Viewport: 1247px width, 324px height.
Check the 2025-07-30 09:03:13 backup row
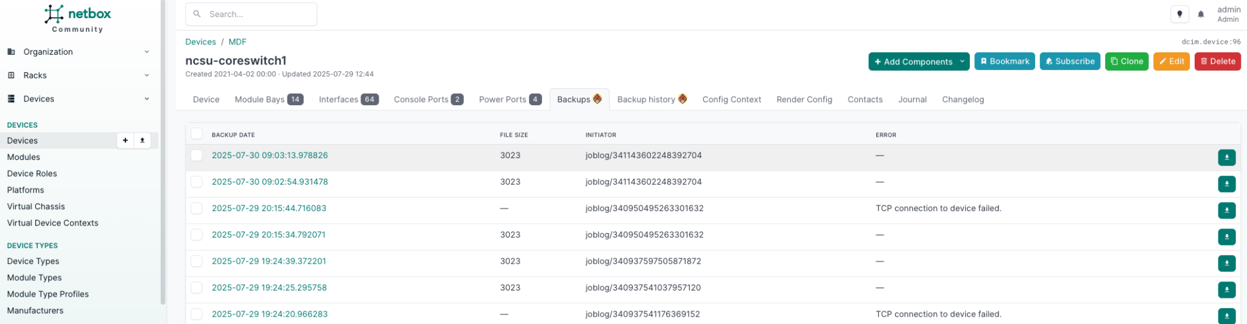pos(196,156)
